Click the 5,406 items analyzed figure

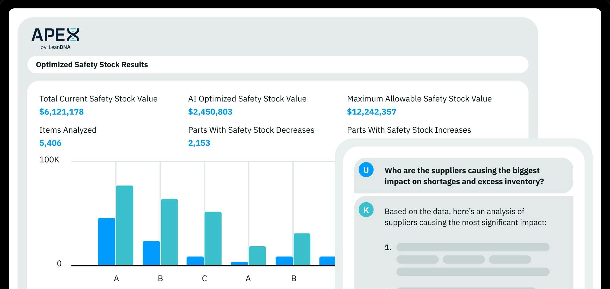(50, 143)
